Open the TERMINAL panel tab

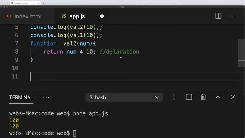pyautogui.click(x=21, y=97)
